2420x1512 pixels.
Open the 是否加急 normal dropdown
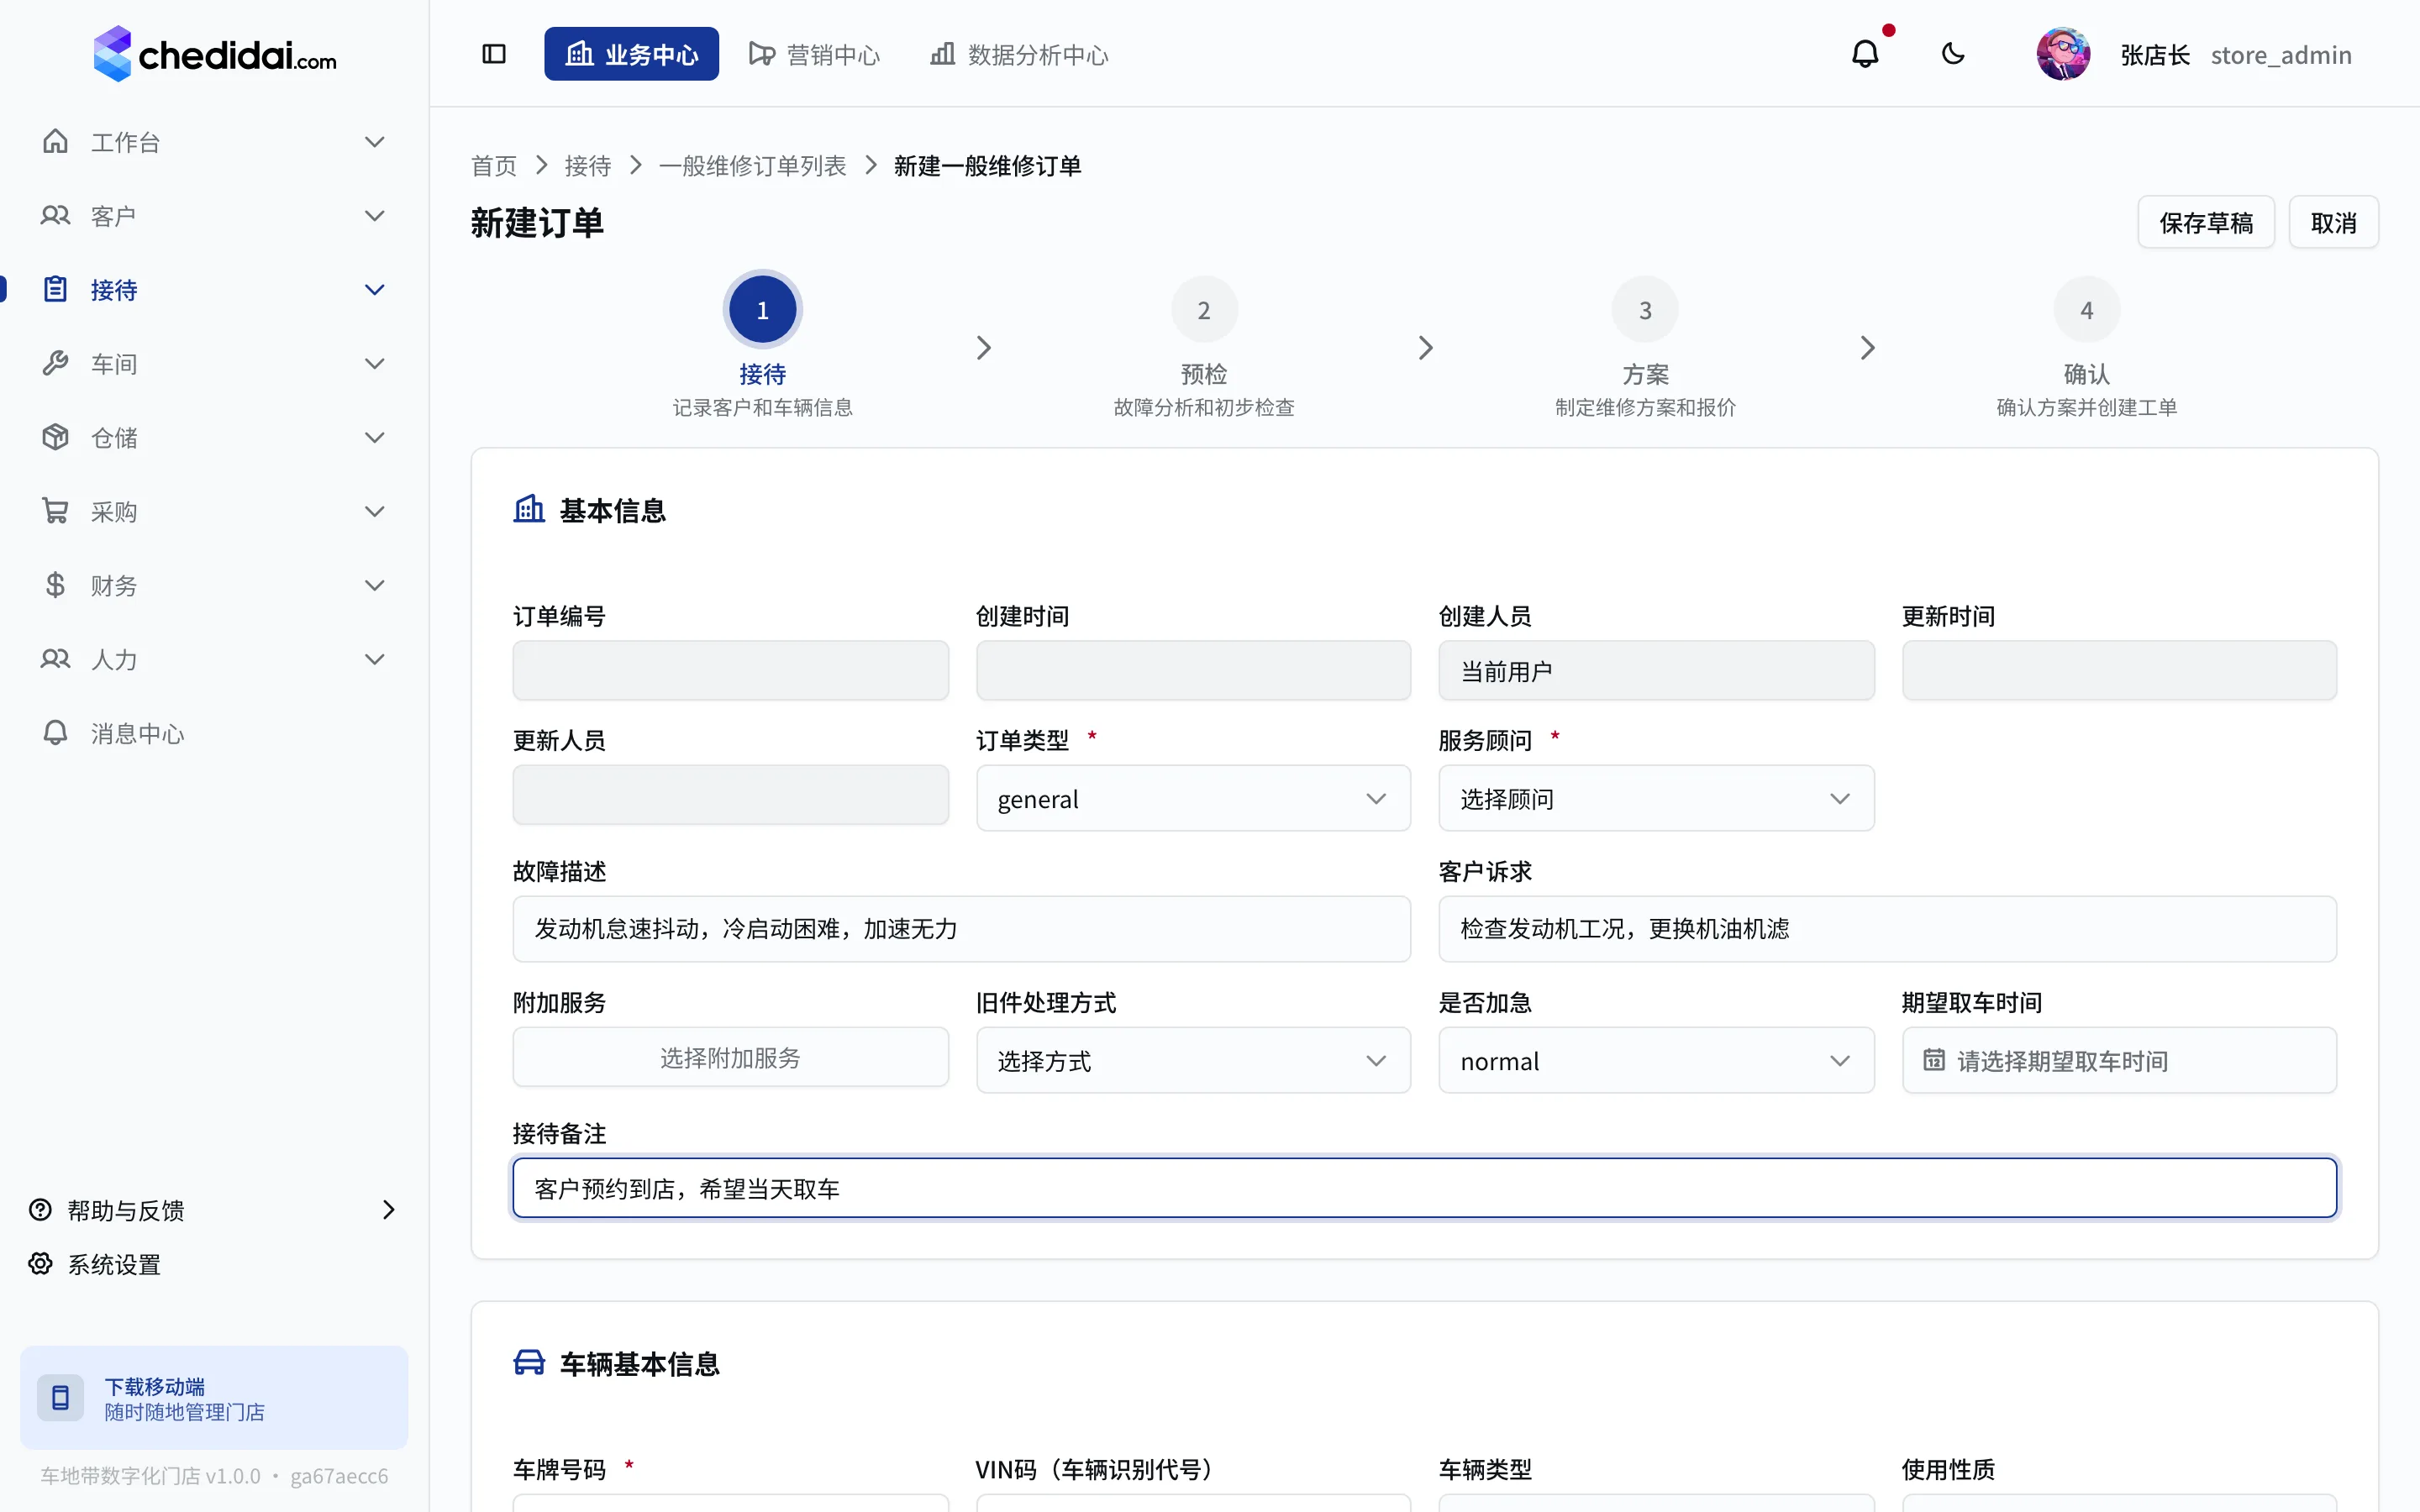(x=1656, y=1060)
